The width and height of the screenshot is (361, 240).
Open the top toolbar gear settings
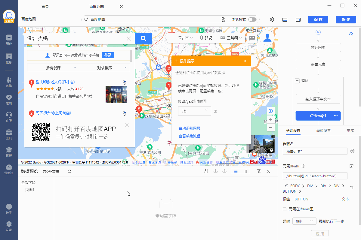[272, 19]
